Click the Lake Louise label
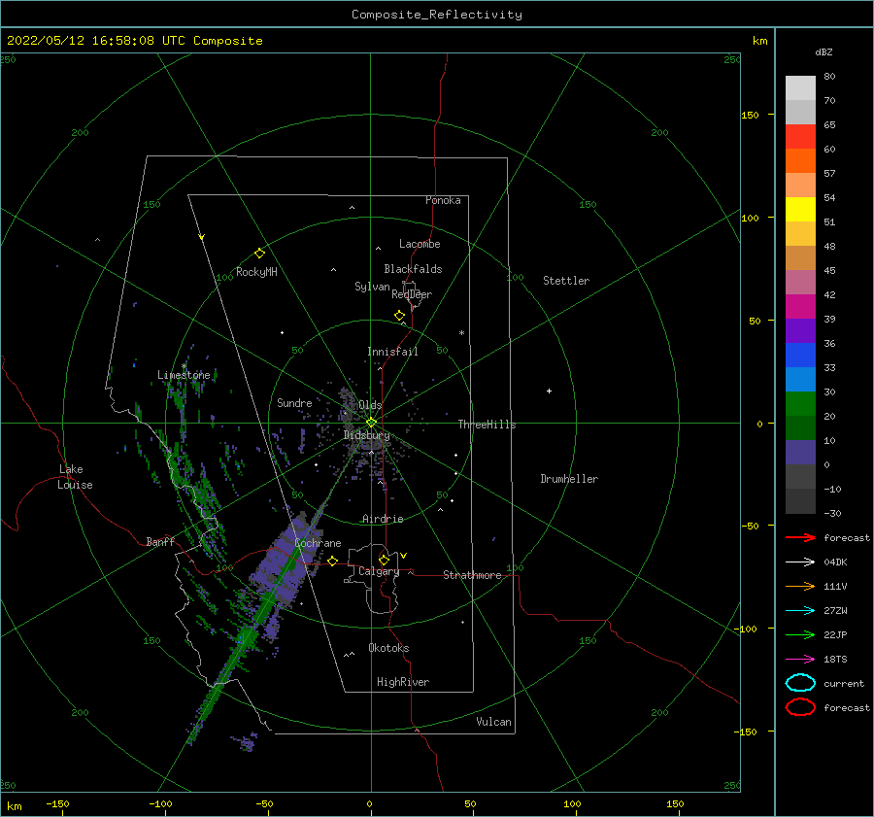This screenshot has height=817, width=874. coord(75,477)
